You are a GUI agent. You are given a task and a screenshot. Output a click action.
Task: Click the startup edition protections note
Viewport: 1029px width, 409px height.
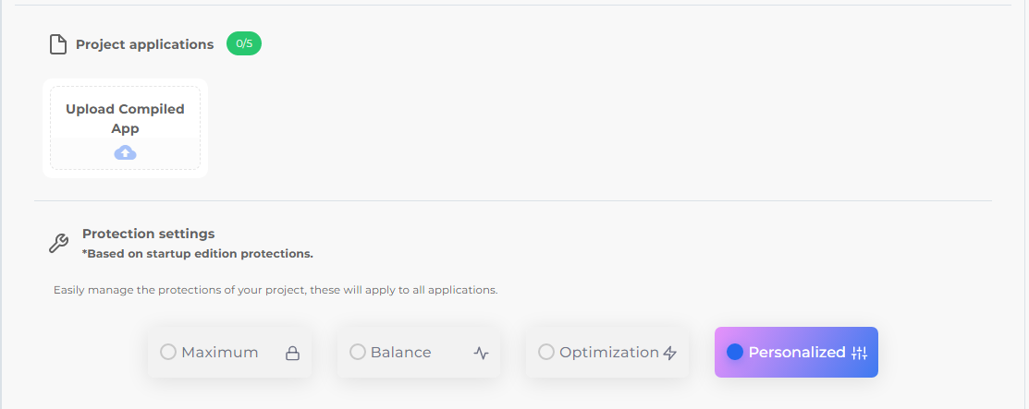click(197, 253)
